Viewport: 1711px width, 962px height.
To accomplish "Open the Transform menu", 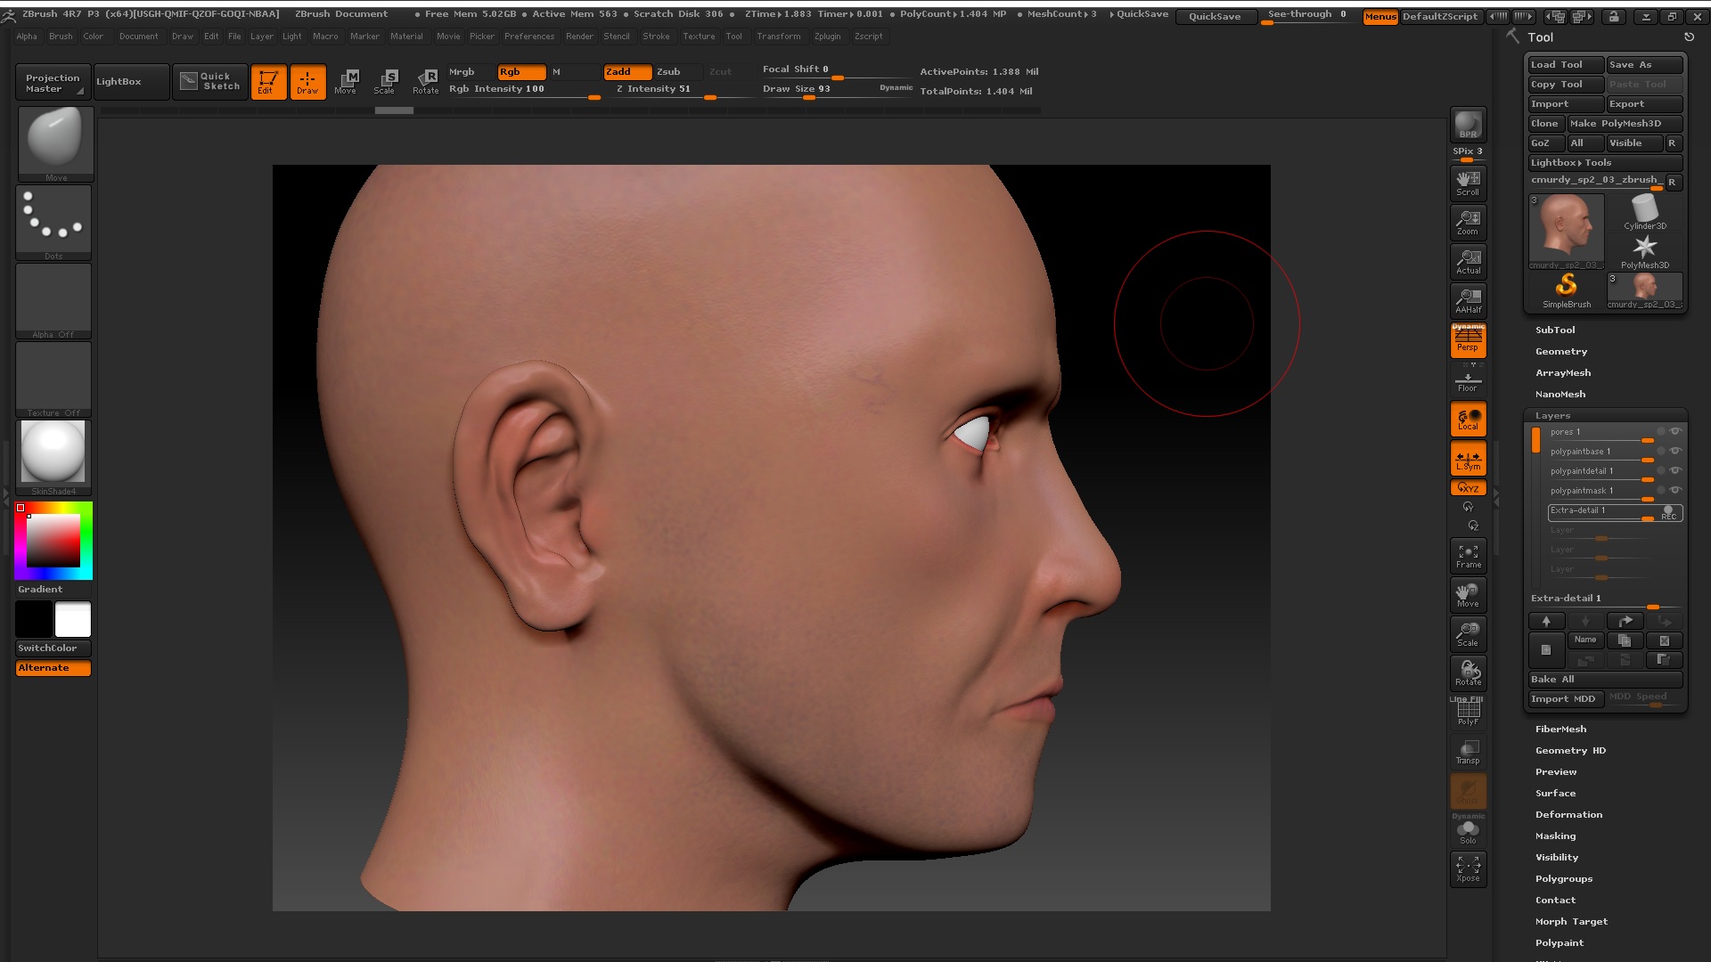I will (778, 37).
